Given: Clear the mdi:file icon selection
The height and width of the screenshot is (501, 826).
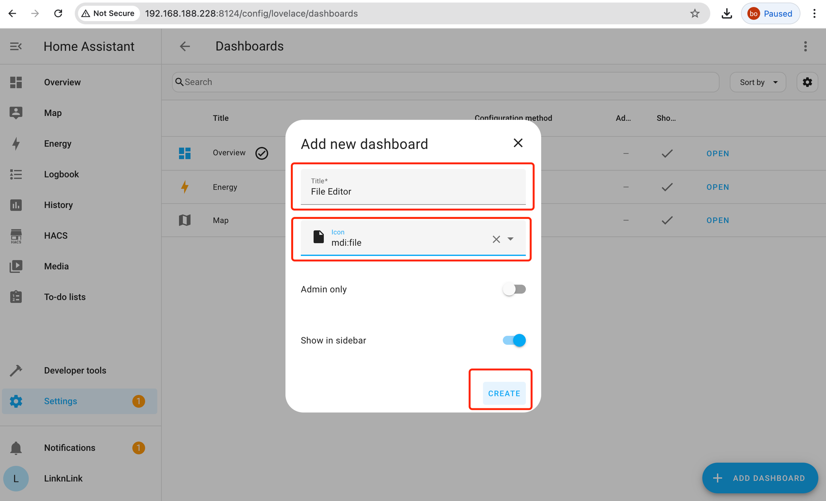Looking at the screenshot, I should click(x=496, y=239).
